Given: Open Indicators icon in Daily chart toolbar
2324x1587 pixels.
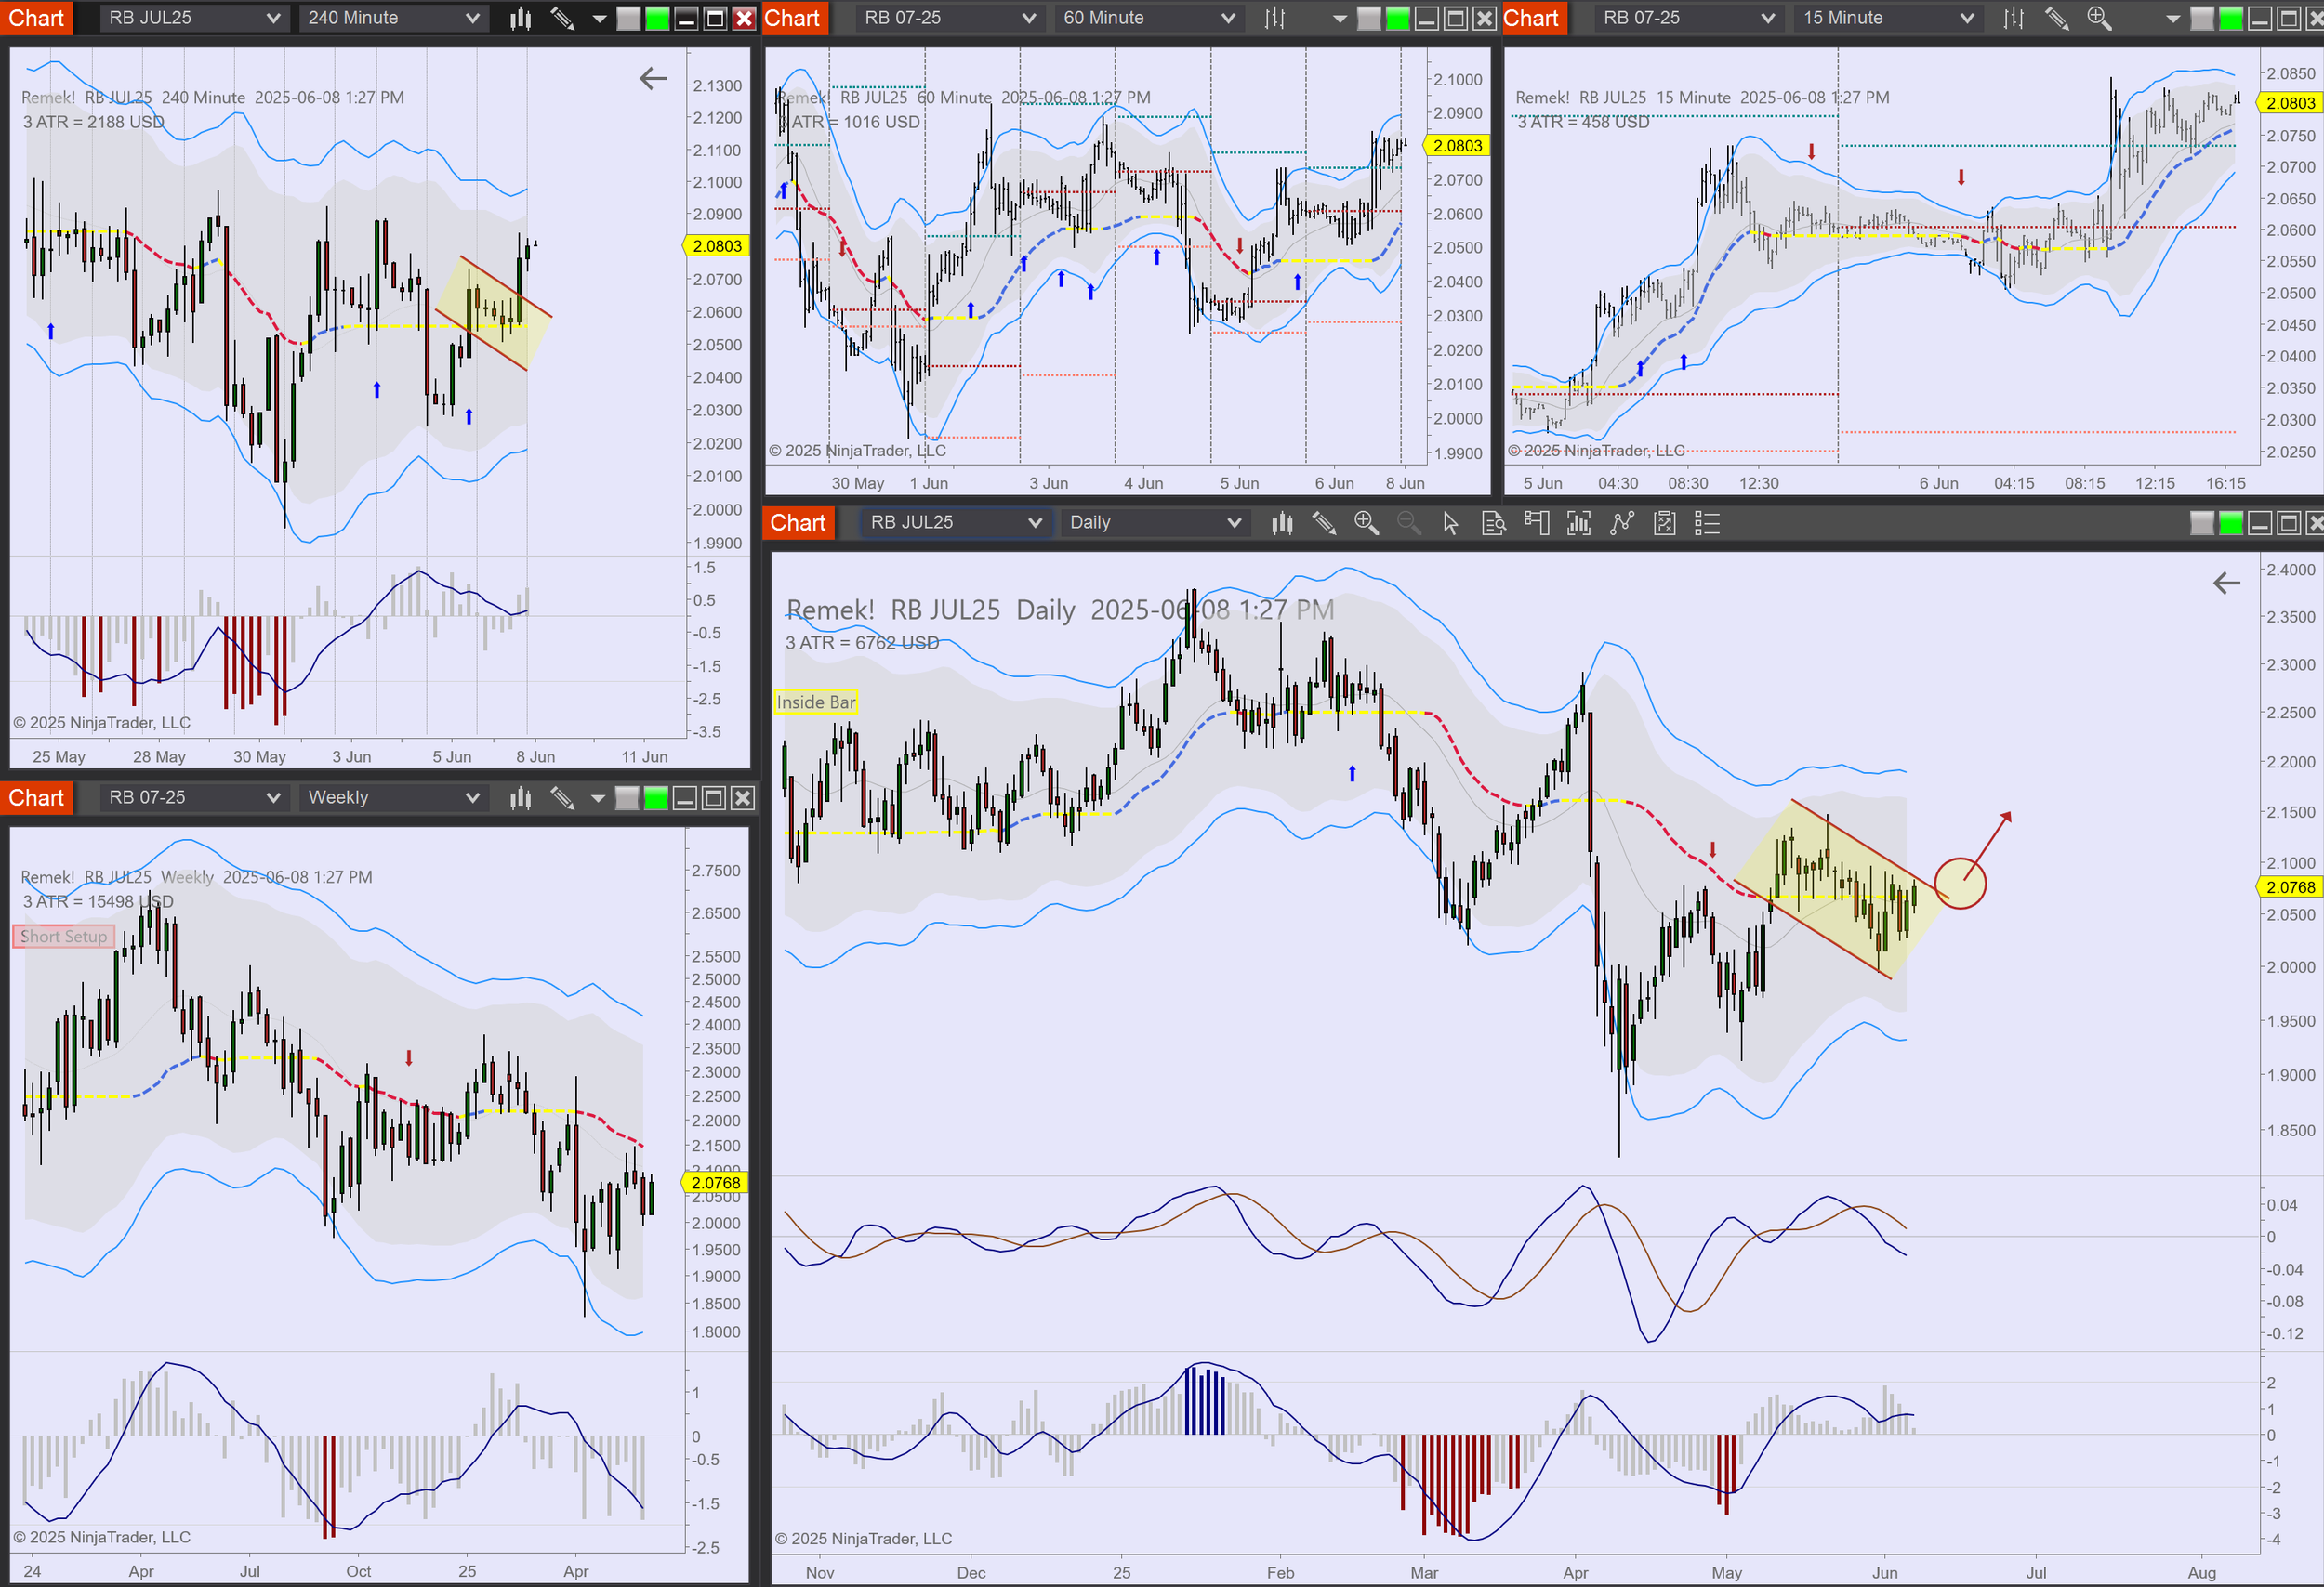Looking at the screenshot, I should [1579, 523].
